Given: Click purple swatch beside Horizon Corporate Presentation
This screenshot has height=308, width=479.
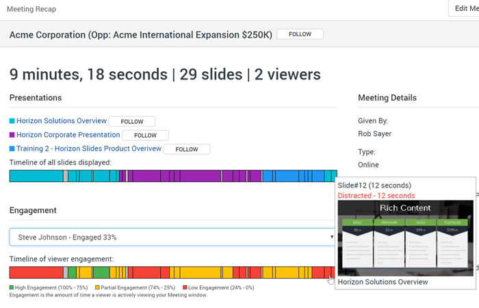Looking at the screenshot, I should coord(12,135).
